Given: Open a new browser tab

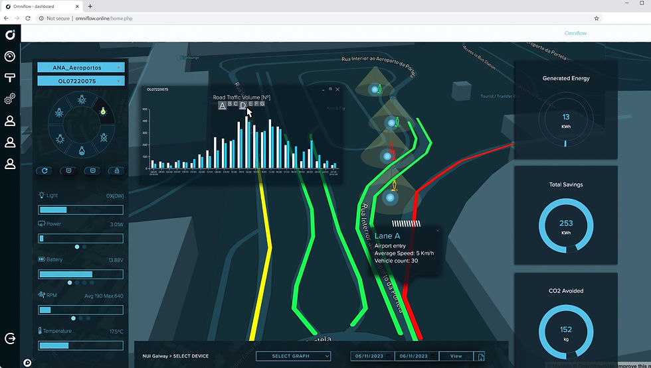Looking at the screenshot, I should (x=90, y=6).
